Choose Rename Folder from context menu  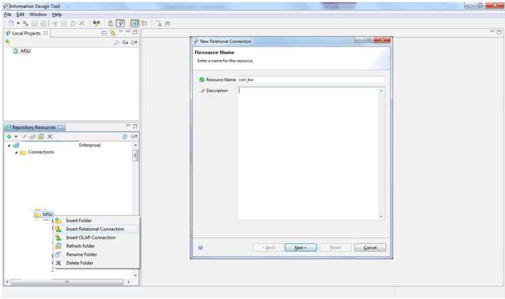pos(96,254)
